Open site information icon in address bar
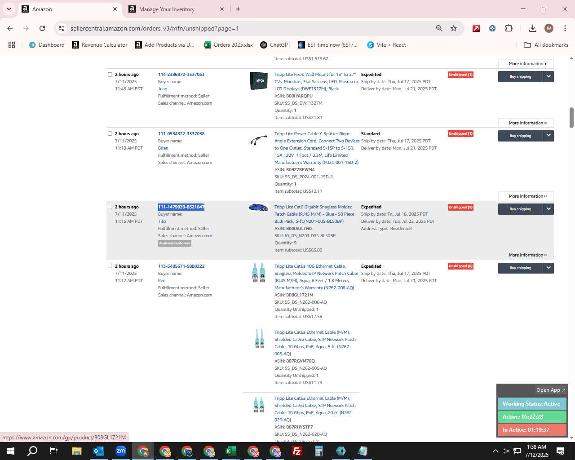This screenshot has height=460, width=575. click(62, 28)
